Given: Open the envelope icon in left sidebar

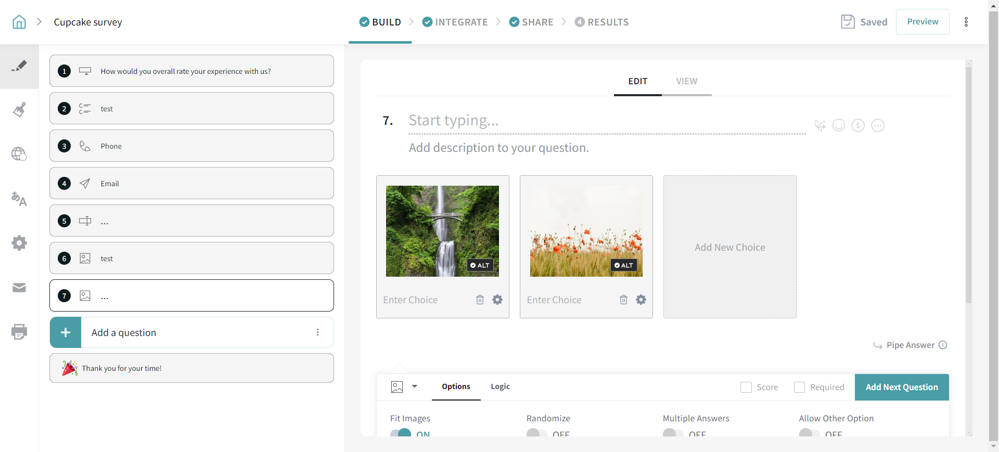Looking at the screenshot, I should (x=19, y=288).
